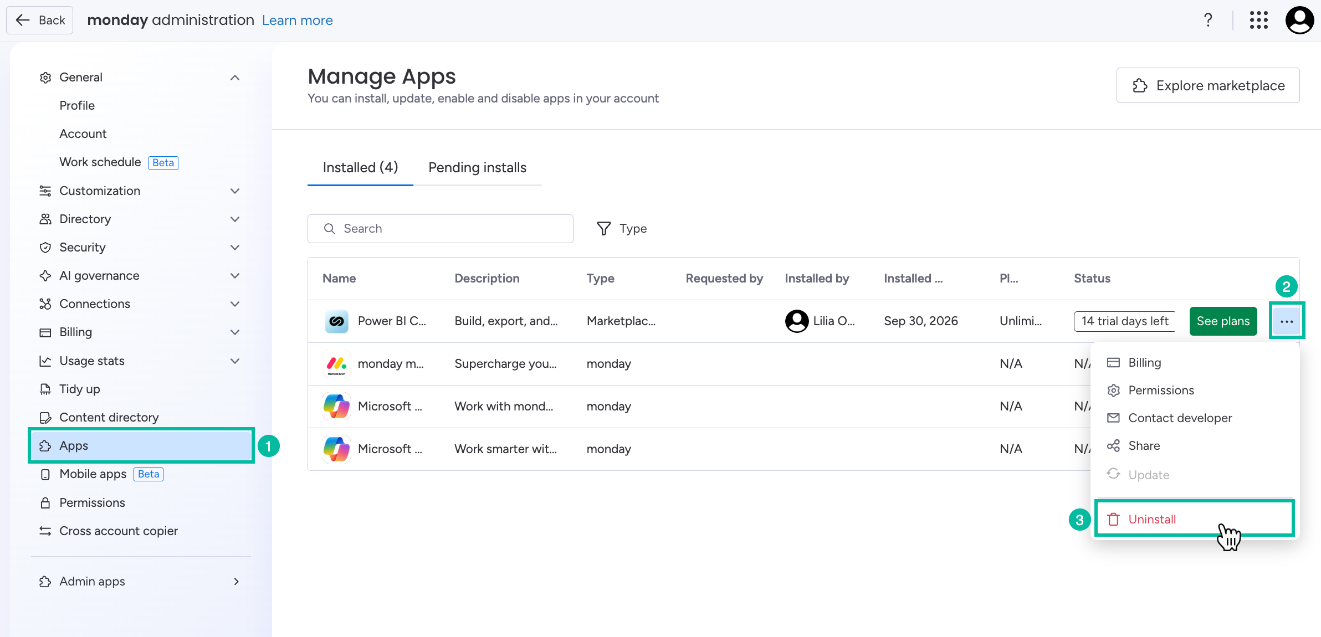
Task: Open three-dot menu for Power BI row
Action: pos(1287,321)
